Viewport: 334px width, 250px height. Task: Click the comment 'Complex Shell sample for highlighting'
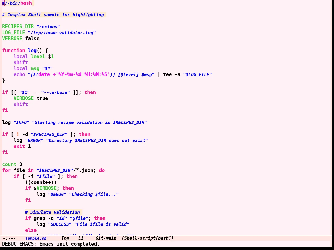click(56, 15)
